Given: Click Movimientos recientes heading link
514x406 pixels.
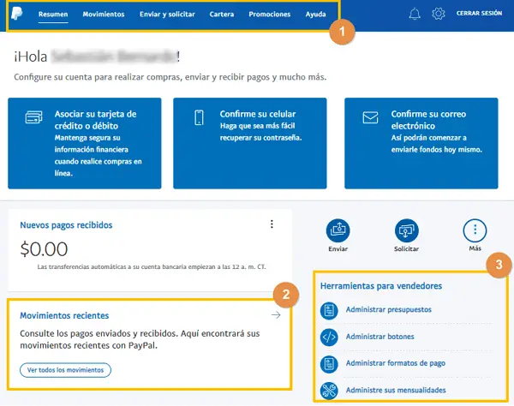Looking at the screenshot, I should (64, 315).
